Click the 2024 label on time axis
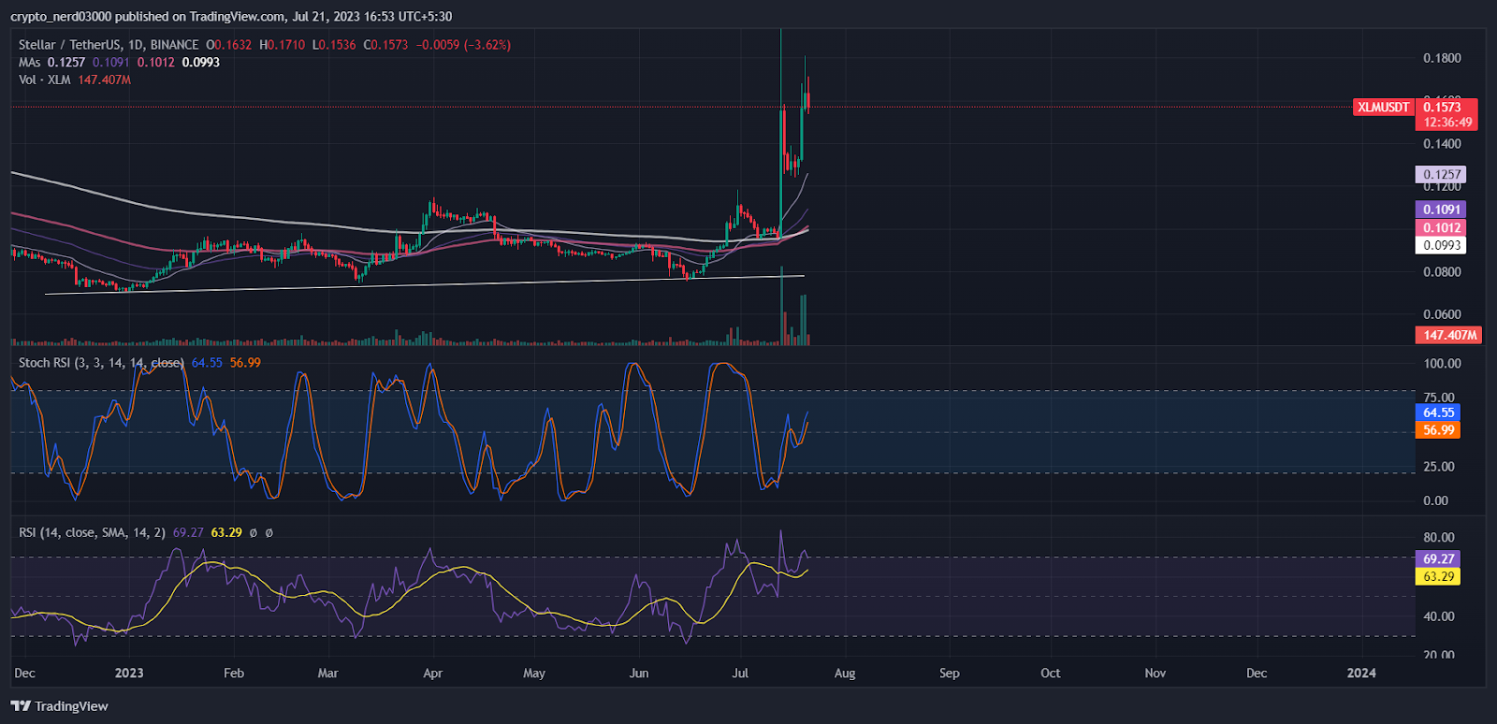1497x724 pixels. pos(1361,673)
